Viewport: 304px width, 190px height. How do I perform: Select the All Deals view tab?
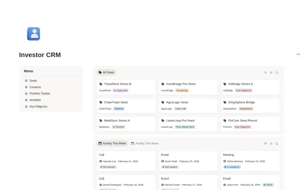tap(106, 72)
